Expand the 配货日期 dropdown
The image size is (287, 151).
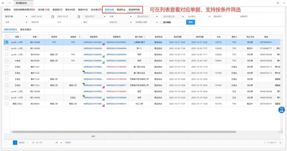point(26,16)
